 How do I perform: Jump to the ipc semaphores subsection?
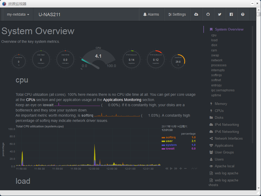[223, 90]
